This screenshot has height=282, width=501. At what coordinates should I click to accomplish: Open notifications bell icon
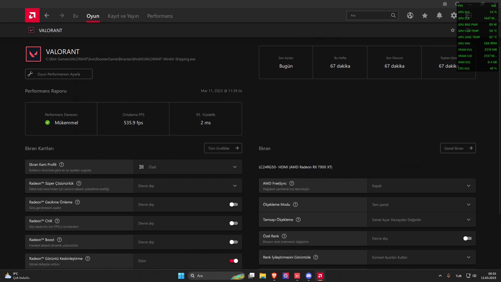click(x=439, y=16)
